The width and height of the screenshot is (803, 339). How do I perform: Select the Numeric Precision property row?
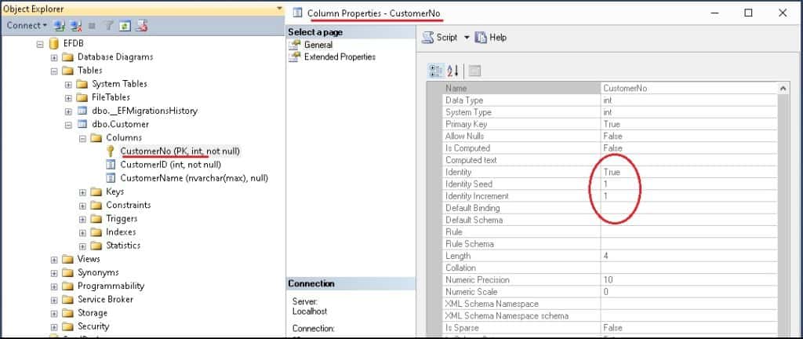[x=609, y=279]
